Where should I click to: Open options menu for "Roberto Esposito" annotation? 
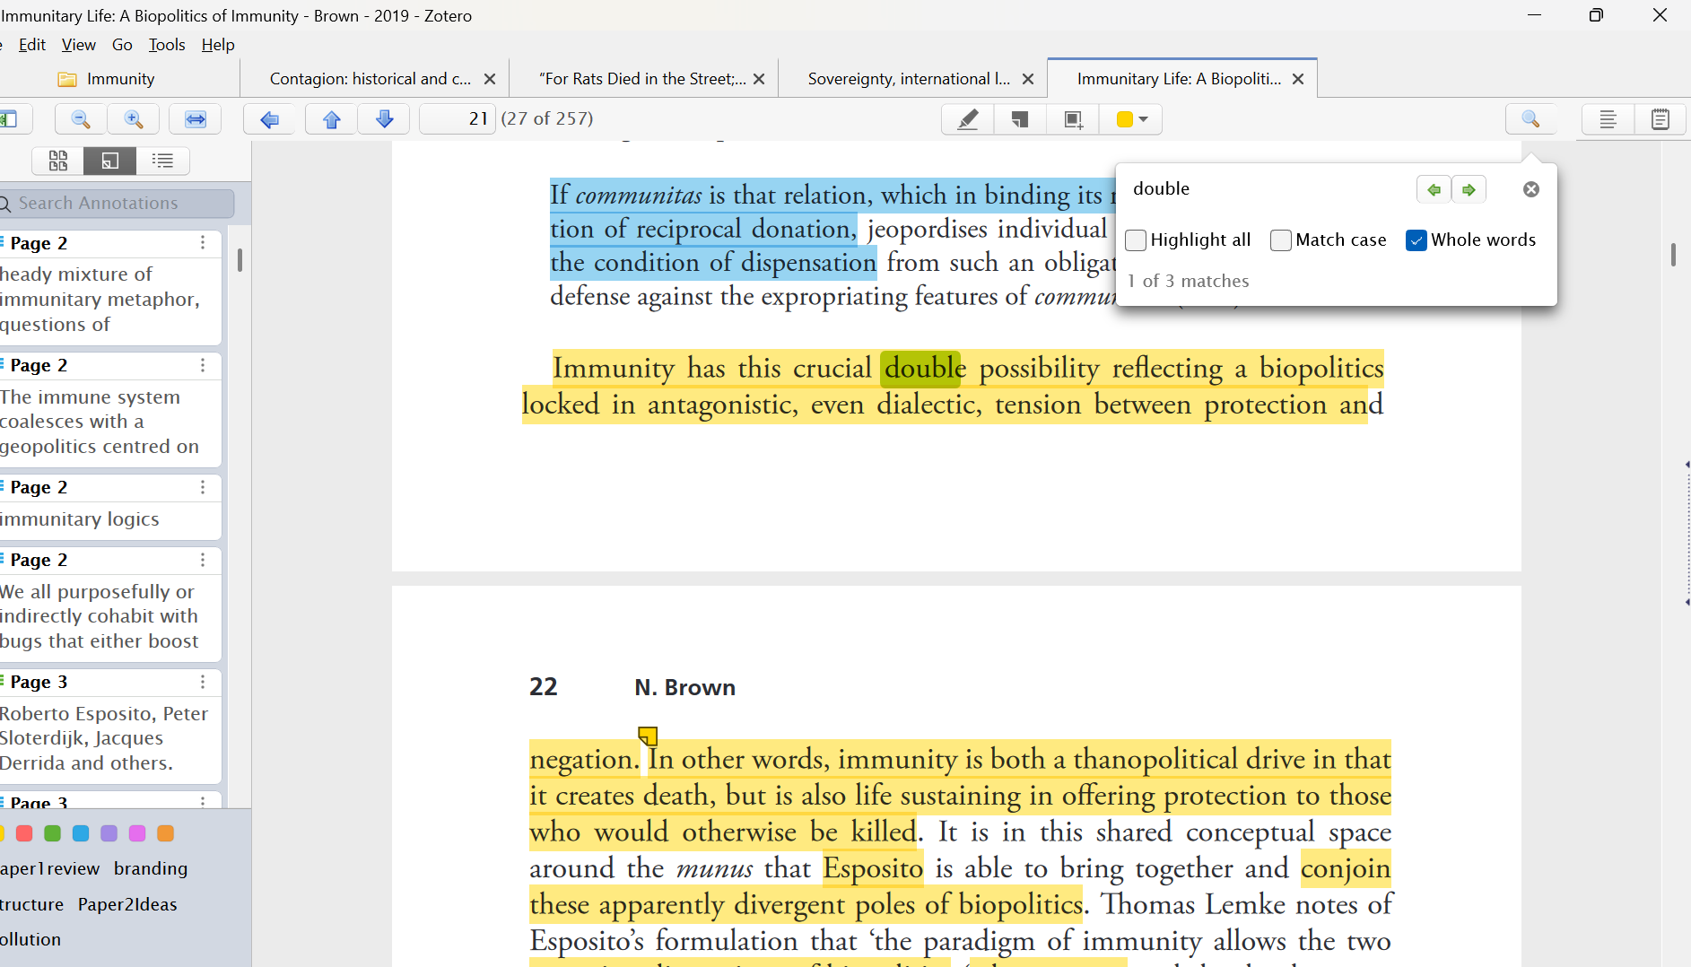[203, 682]
